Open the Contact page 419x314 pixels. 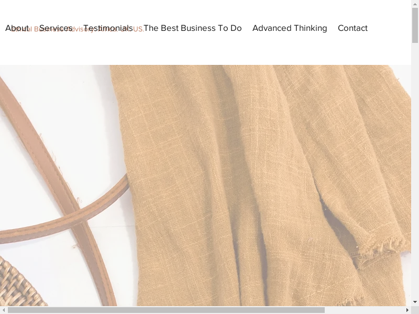(352, 28)
